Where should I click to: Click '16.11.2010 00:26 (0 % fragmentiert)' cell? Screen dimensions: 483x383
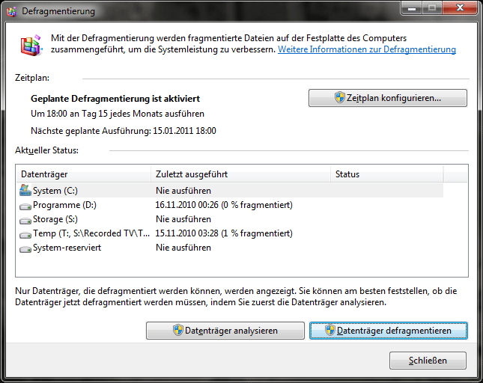[x=224, y=205]
